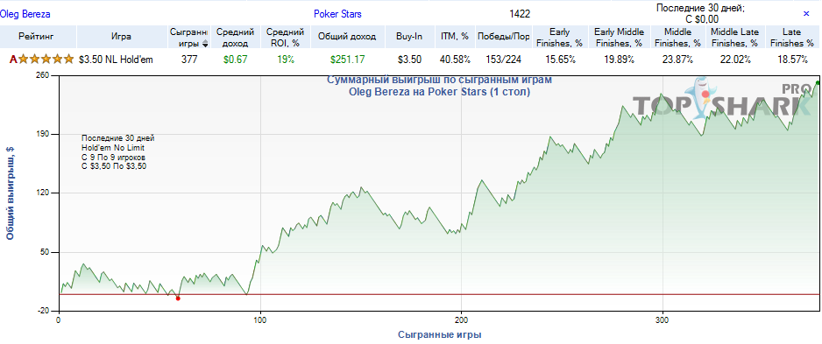Image resolution: width=822 pixels, height=344 pixels.
Task: Sort by Общий доход column
Action: tap(347, 37)
